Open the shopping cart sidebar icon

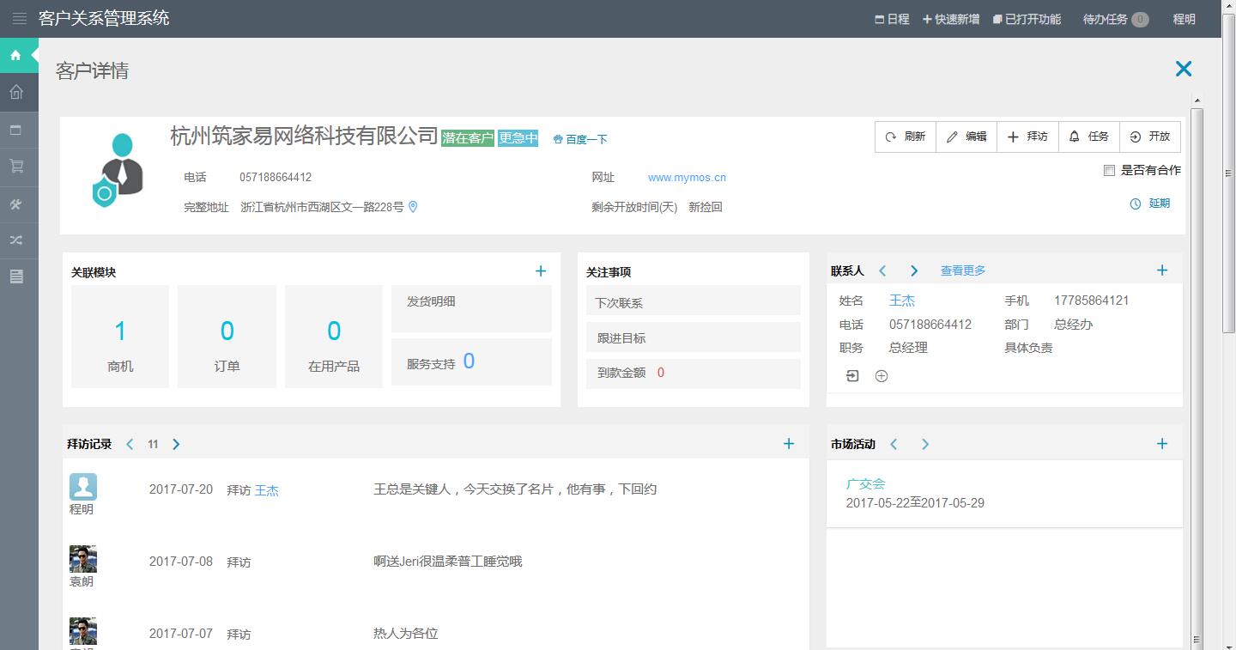pyautogui.click(x=16, y=167)
